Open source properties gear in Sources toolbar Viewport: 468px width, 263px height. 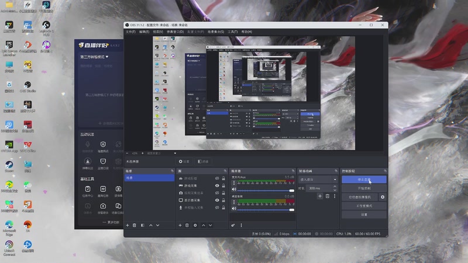click(x=195, y=226)
